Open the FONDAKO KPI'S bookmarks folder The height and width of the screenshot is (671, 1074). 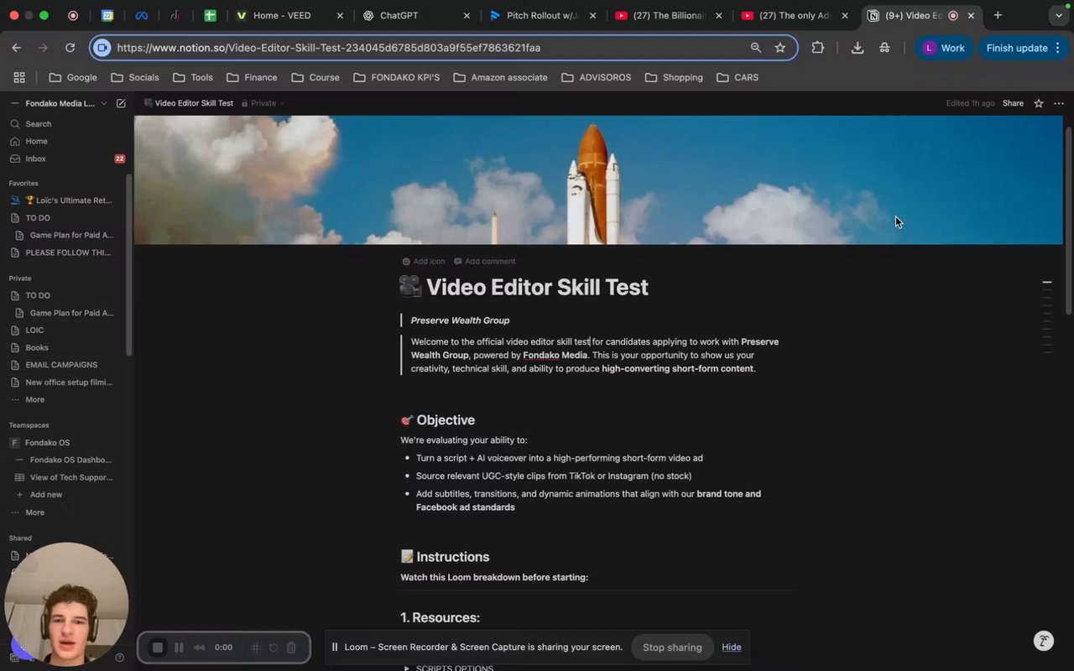click(x=397, y=77)
